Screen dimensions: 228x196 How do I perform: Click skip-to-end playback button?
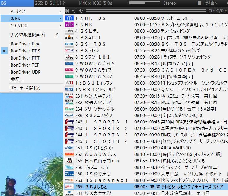(67, 11)
